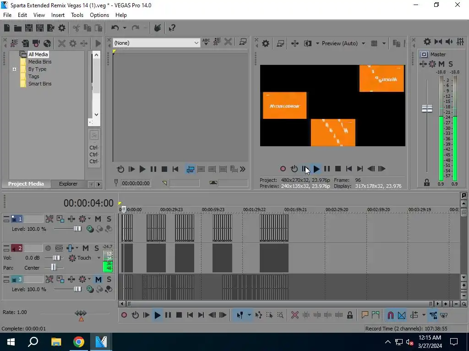Click Master fader handle

pos(427,108)
